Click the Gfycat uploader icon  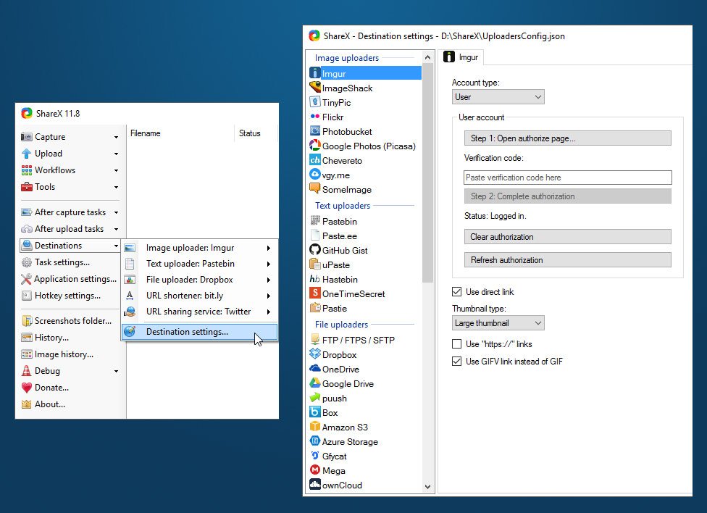point(315,455)
